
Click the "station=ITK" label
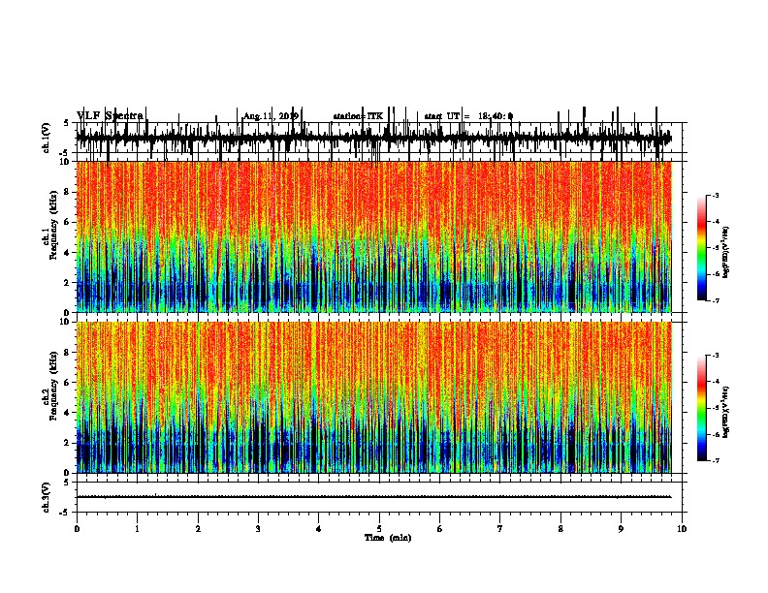pos(358,116)
